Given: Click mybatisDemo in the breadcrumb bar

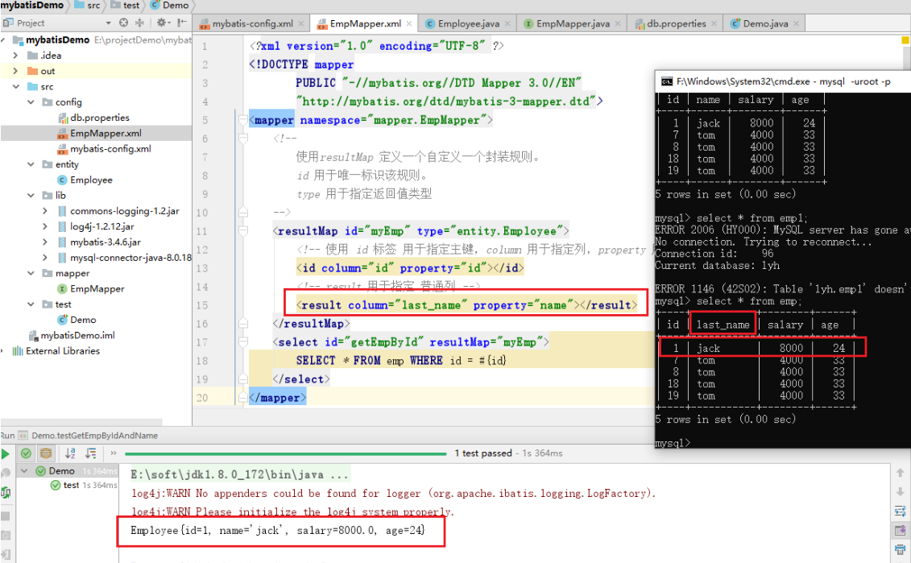Looking at the screenshot, I should tap(32, 5).
